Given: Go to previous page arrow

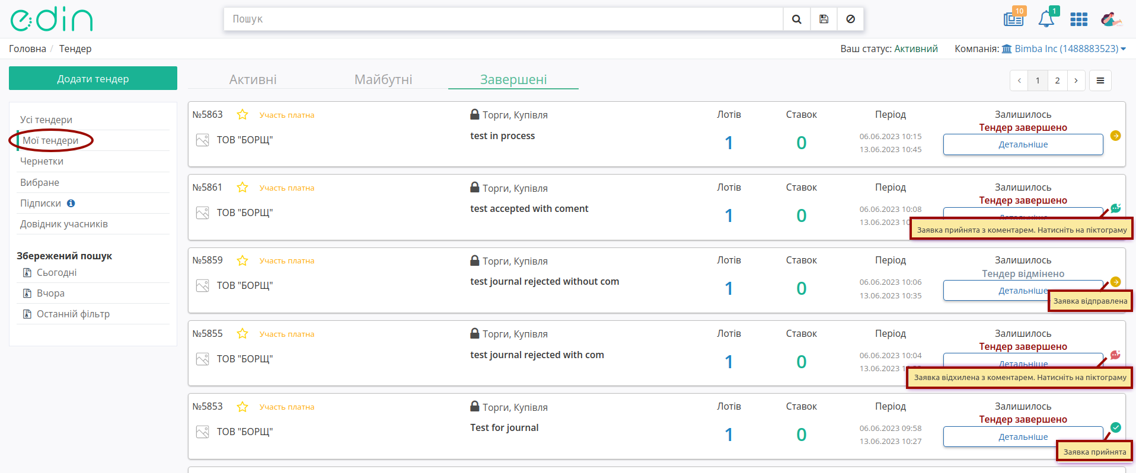Looking at the screenshot, I should point(1019,81).
